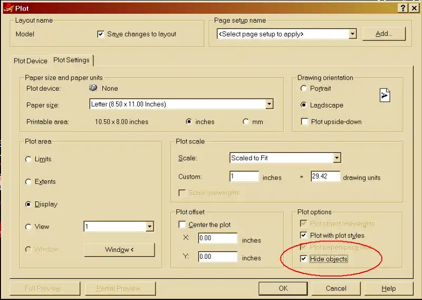Switch to the Plot Device tab
Viewport: 422px width, 300px height.
(31, 61)
